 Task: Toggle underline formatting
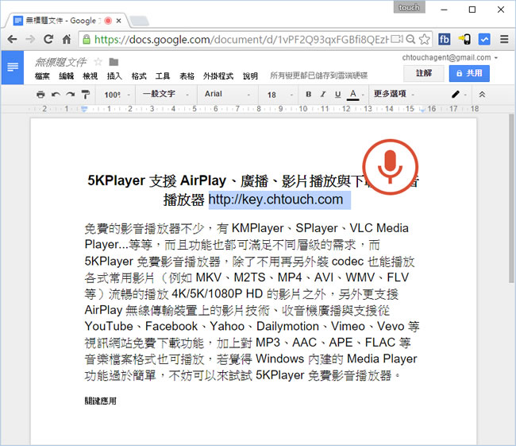[337, 95]
